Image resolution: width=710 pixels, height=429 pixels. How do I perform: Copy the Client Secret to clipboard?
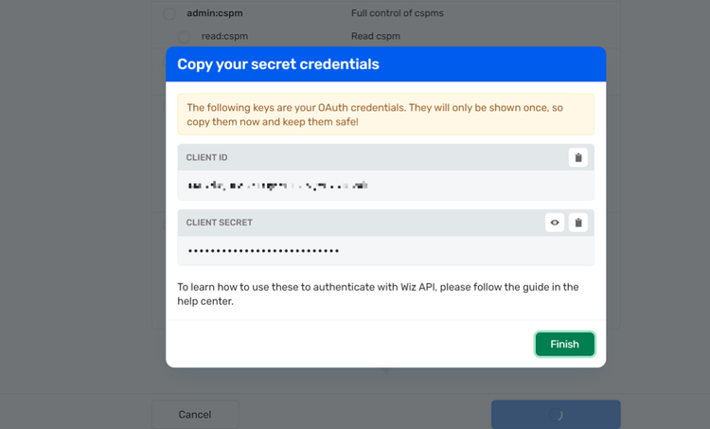click(578, 223)
